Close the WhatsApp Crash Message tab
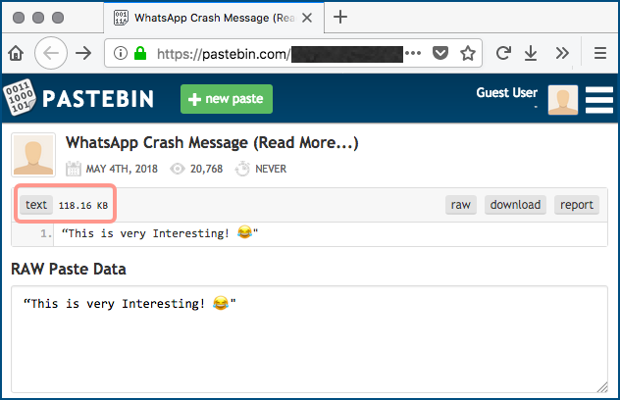The width and height of the screenshot is (620, 400). [307, 18]
